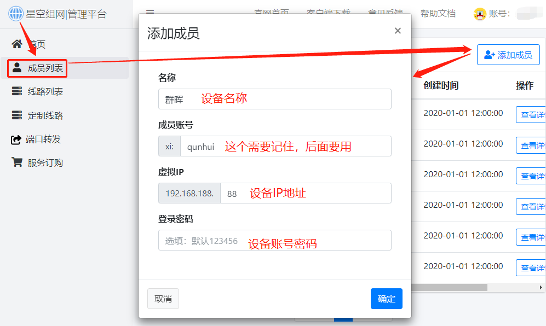This screenshot has height=326, width=546.
Task: Click the horizontal scrollbar right arrow
Action: [542, 287]
